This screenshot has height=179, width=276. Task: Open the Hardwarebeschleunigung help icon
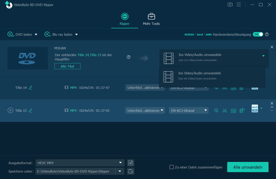[267, 34]
